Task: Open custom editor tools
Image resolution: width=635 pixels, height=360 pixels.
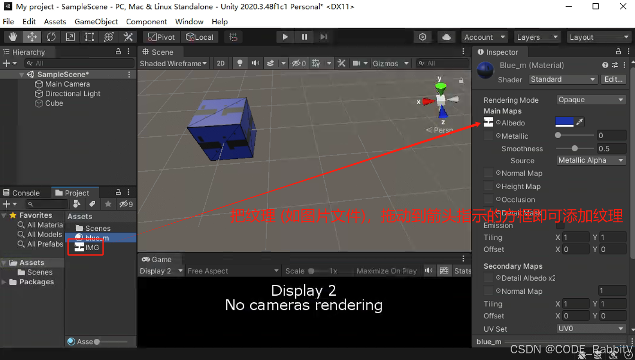Action: (x=128, y=37)
